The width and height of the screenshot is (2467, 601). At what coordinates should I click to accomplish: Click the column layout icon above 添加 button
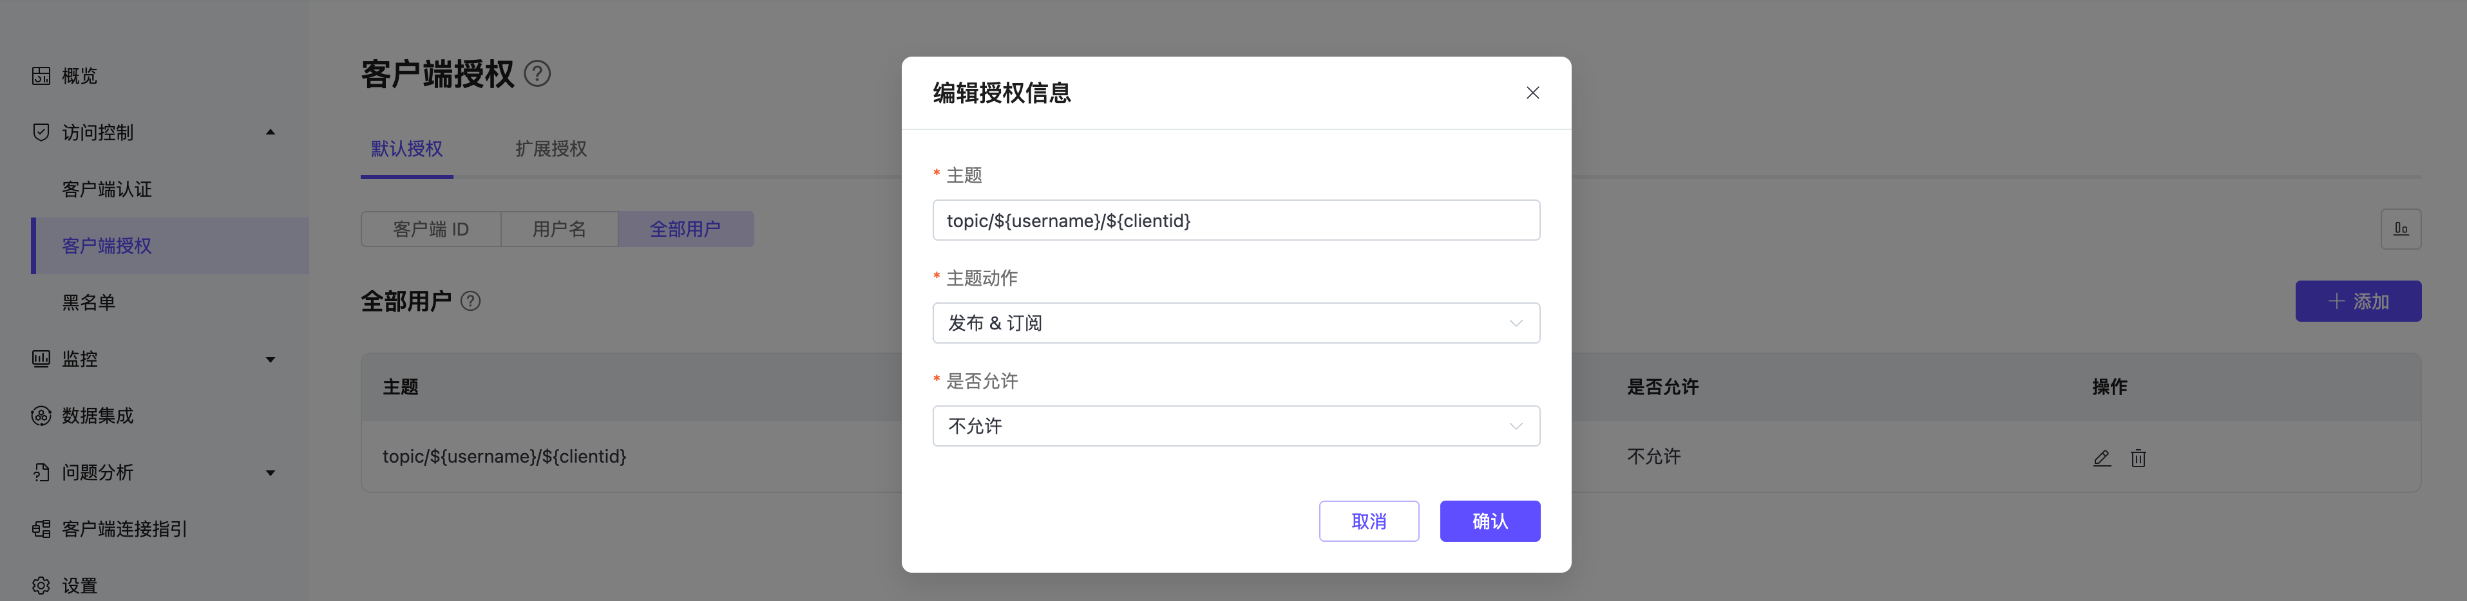click(2400, 228)
